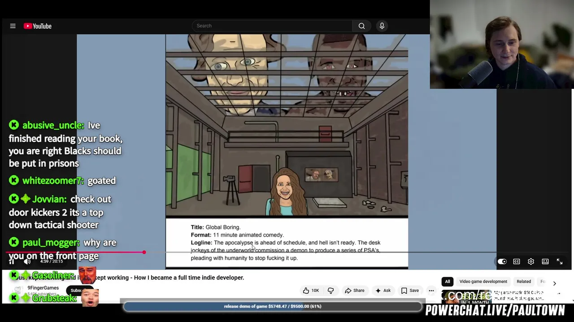Toggle closed captions with the CC button

(517, 262)
